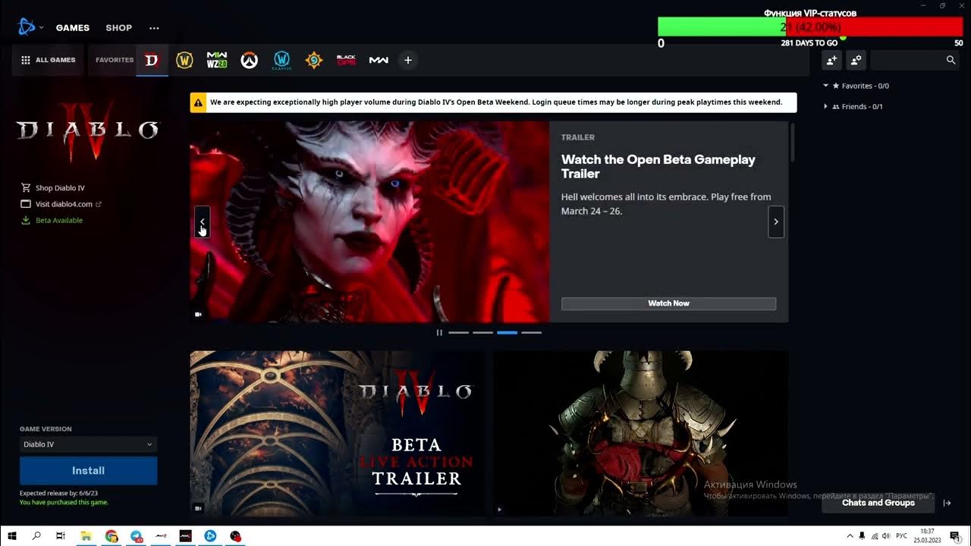This screenshot has width=971, height=546.
Task: Click the volume speaker tray icon
Action: [886, 536]
